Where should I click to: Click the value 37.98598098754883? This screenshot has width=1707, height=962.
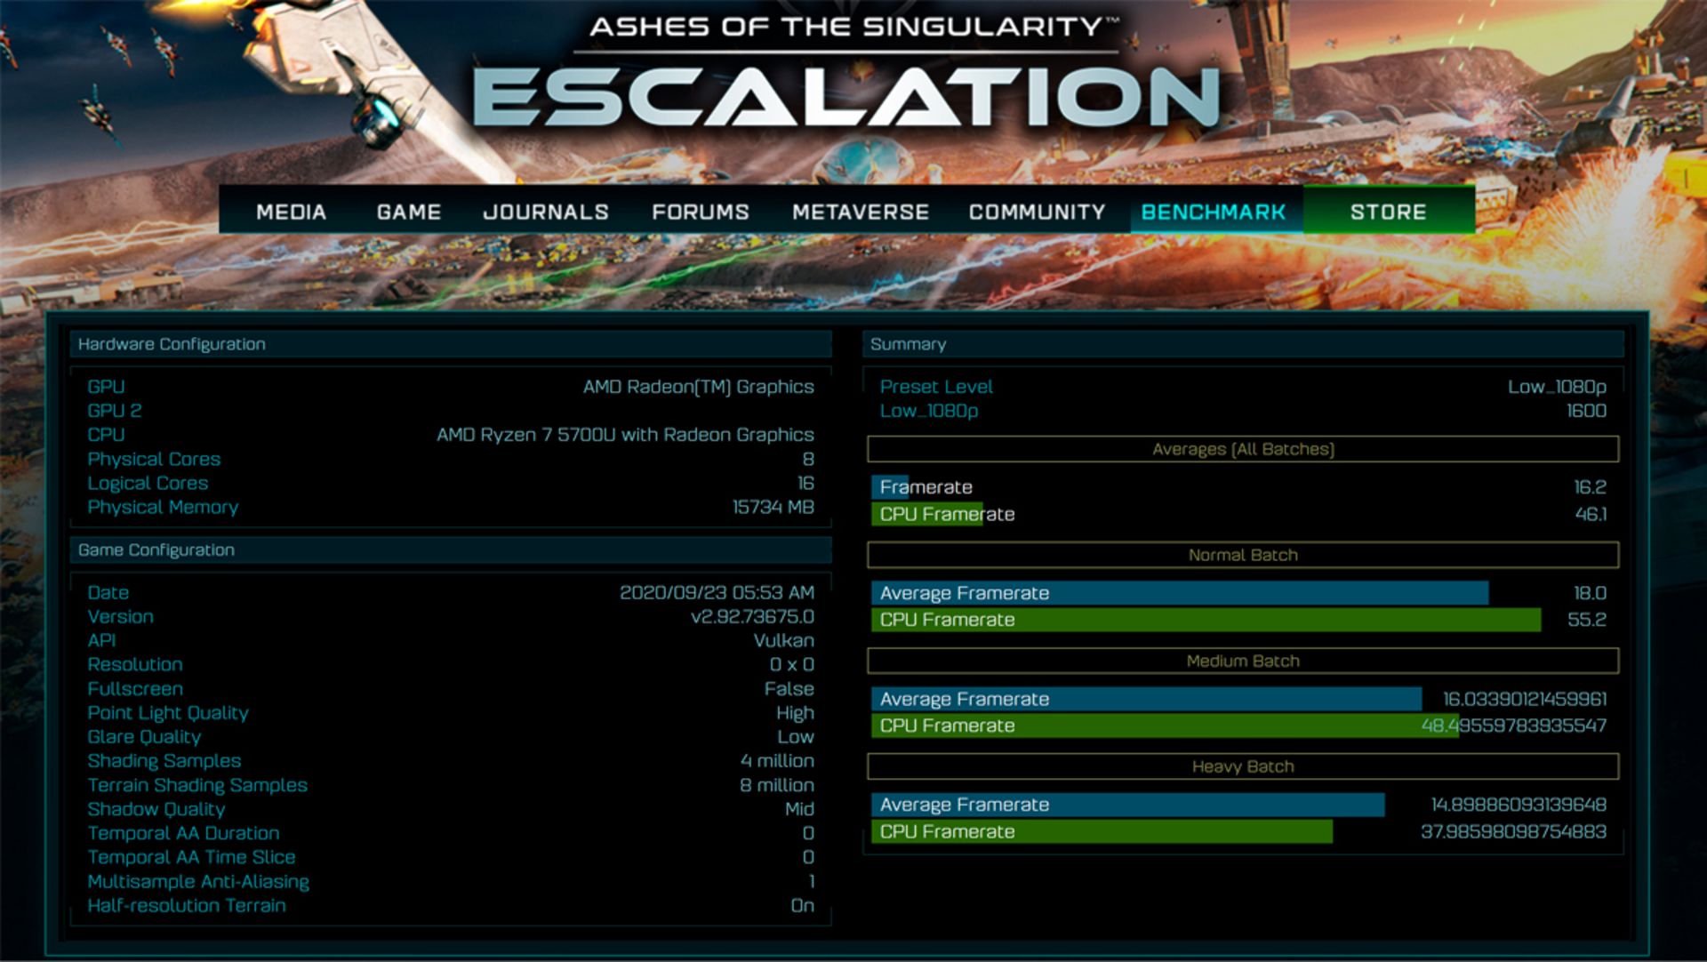pos(1513,831)
